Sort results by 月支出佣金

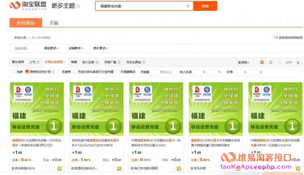coord(134,62)
